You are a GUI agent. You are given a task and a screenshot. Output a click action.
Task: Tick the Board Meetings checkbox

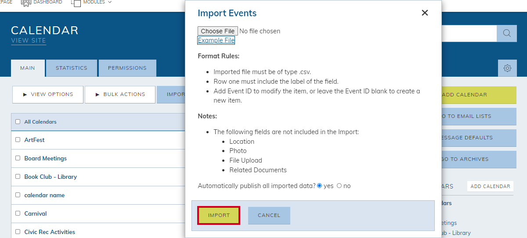pyautogui.click(x=18, y=158)
